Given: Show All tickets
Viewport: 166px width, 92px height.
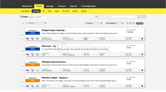Looking at the screenshot, I should (x=44, y=11).
